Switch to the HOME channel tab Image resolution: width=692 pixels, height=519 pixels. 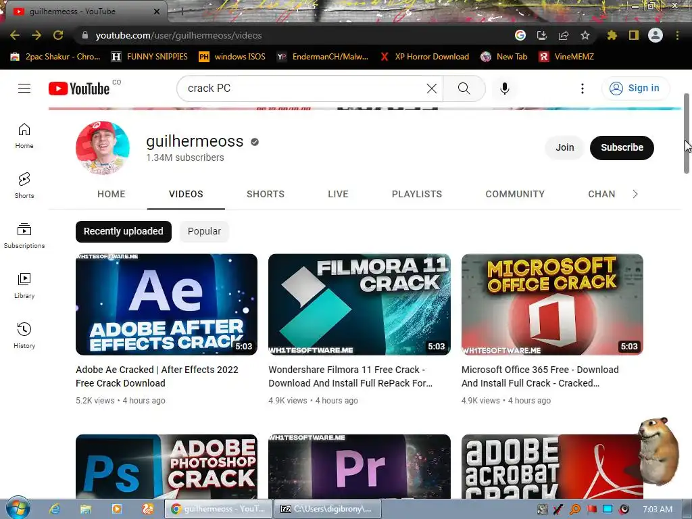(112, 194)
